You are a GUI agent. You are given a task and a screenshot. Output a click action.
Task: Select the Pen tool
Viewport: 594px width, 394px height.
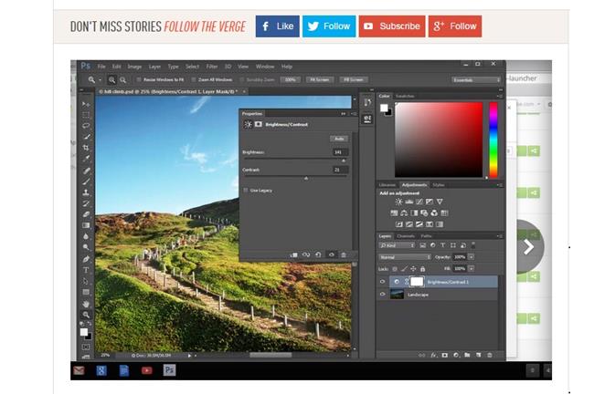(87, 259)
